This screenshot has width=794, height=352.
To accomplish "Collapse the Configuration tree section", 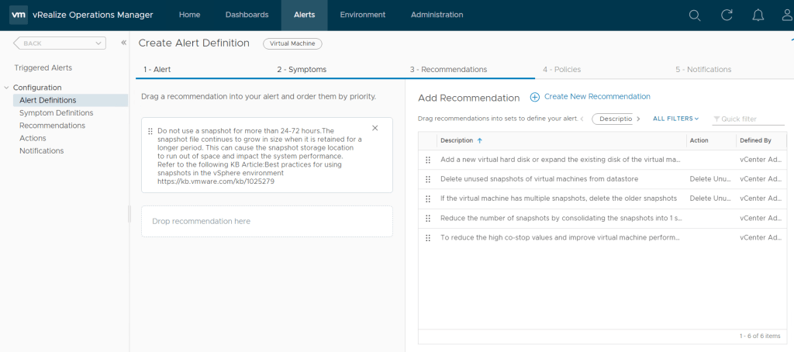I will (x=7, y=88).
